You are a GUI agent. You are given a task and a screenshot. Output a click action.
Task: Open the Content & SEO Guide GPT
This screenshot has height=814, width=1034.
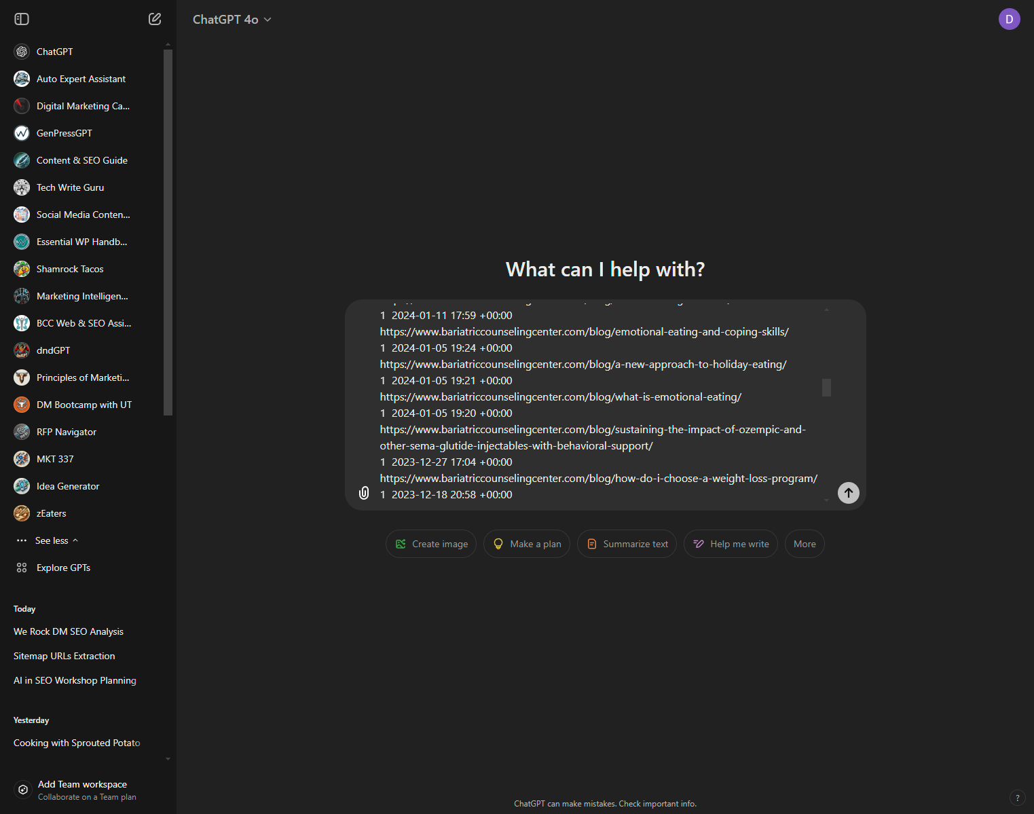(x=81, y=160)
